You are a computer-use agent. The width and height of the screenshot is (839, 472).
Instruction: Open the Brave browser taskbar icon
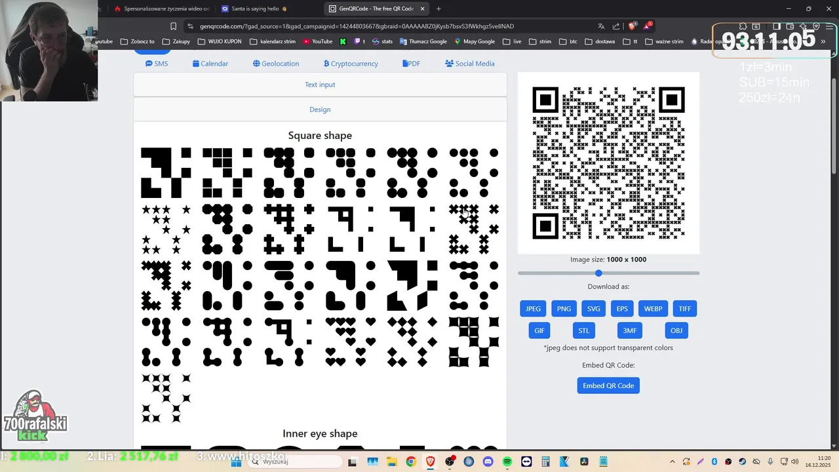point(430,462)
